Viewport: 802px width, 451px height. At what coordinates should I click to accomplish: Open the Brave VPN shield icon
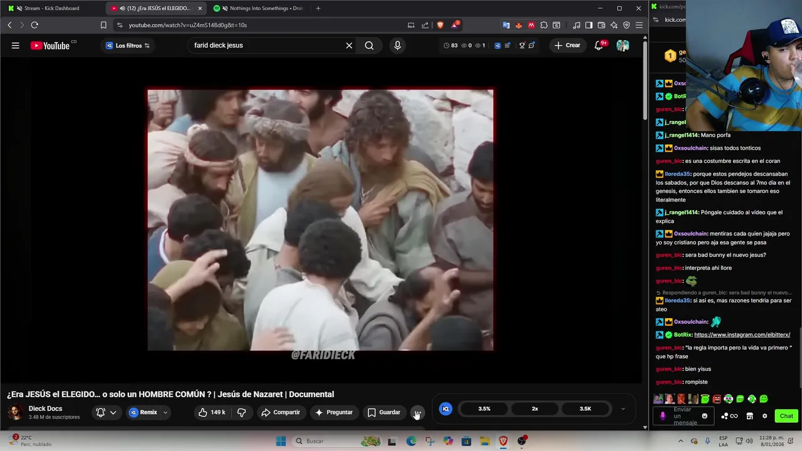tap(627, 25)
